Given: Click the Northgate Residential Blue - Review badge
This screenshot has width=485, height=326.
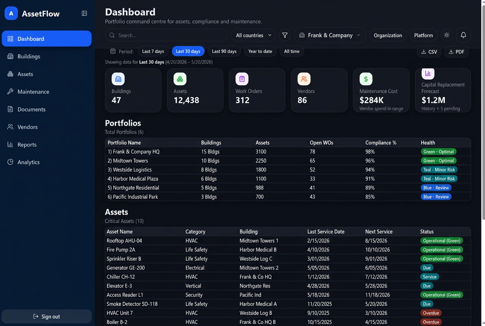Looking at the screenshot, I should tap(436, 188).
